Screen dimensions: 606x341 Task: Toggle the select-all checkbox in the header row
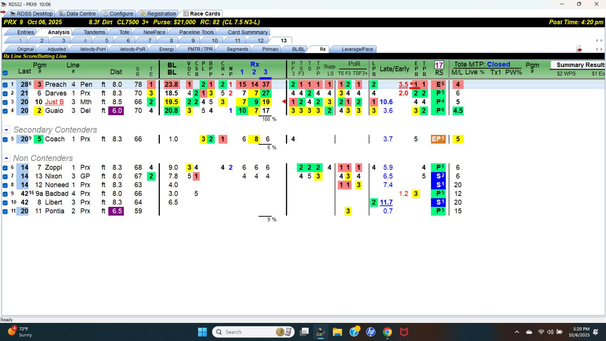click(x=5, y=73)
